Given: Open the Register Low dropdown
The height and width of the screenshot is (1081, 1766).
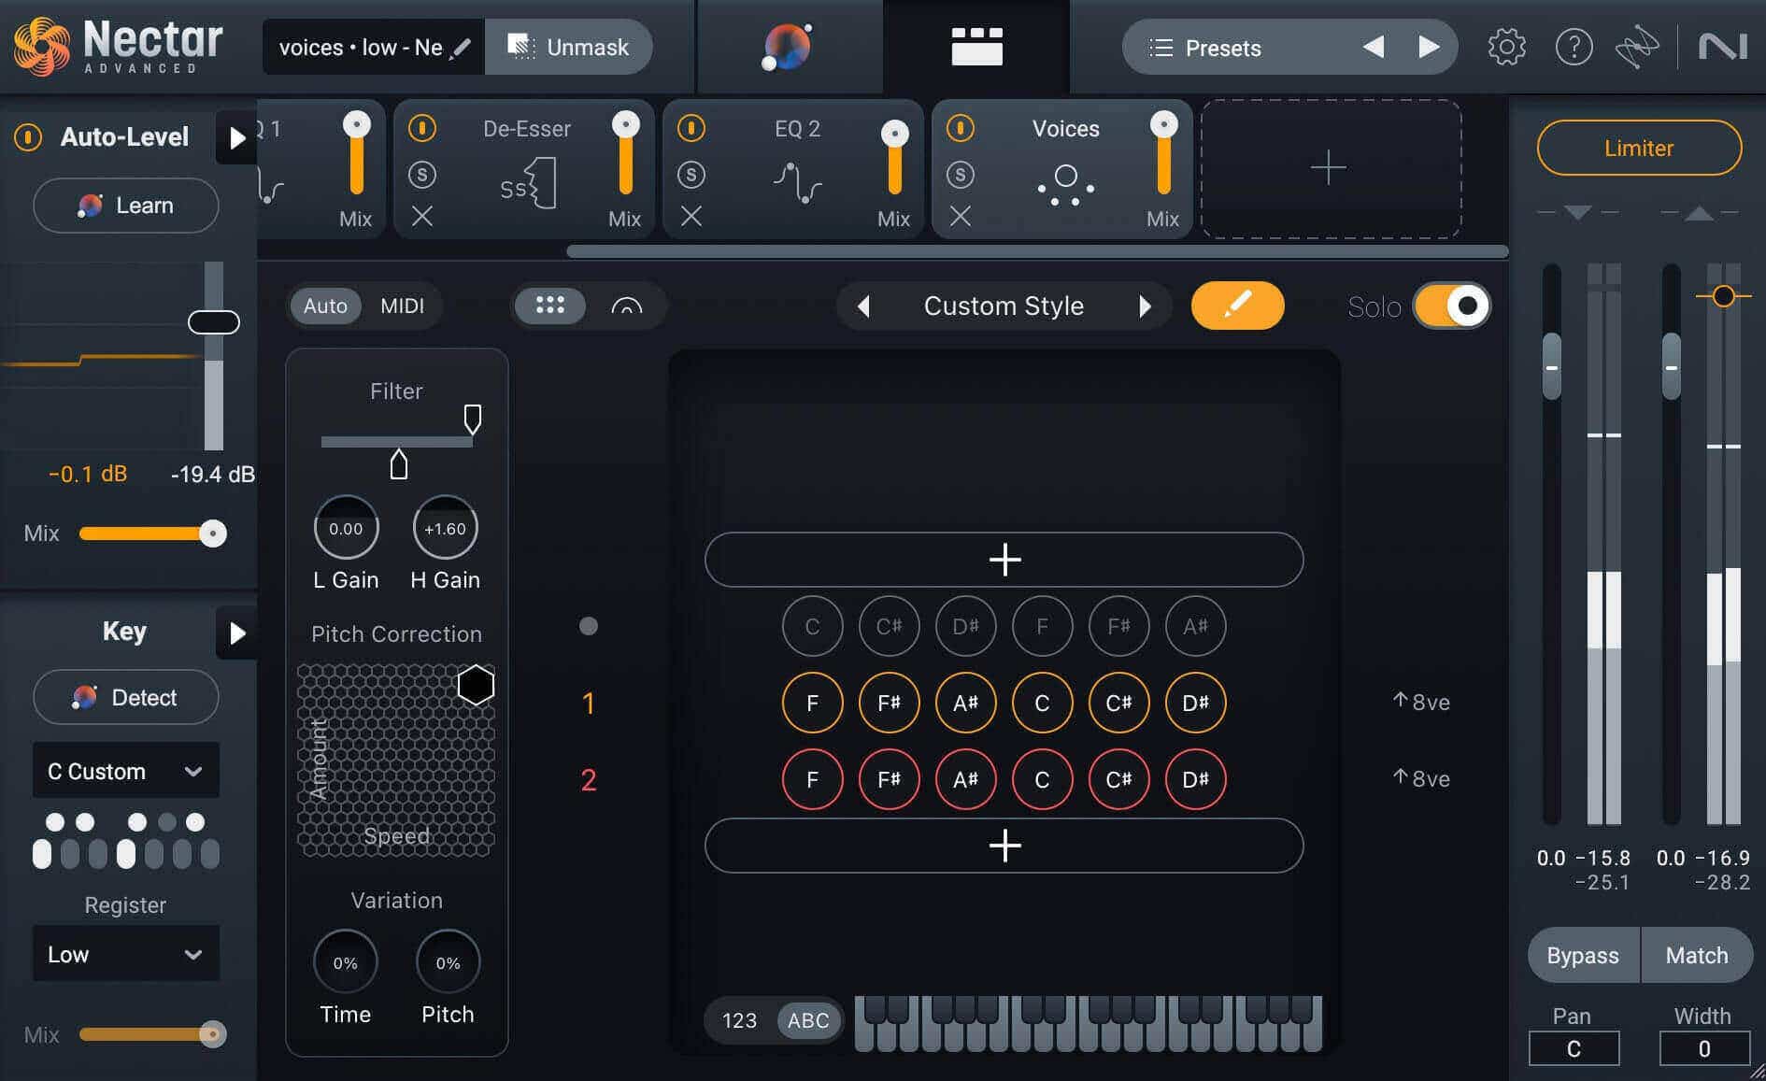Looking at the screenshot, I should [x=126, y=954].
